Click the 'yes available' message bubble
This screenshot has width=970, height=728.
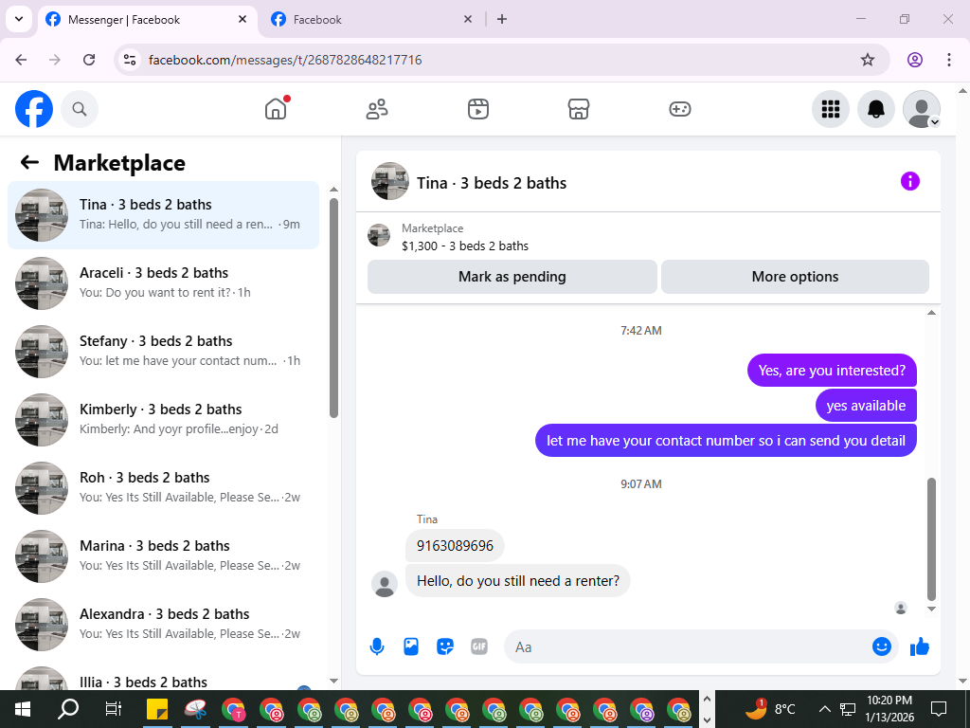pos(866,406)
